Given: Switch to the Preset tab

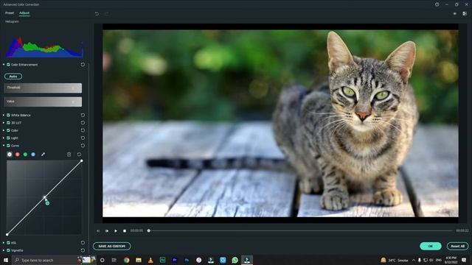Looking at the screenshot, I should point(10,13).
